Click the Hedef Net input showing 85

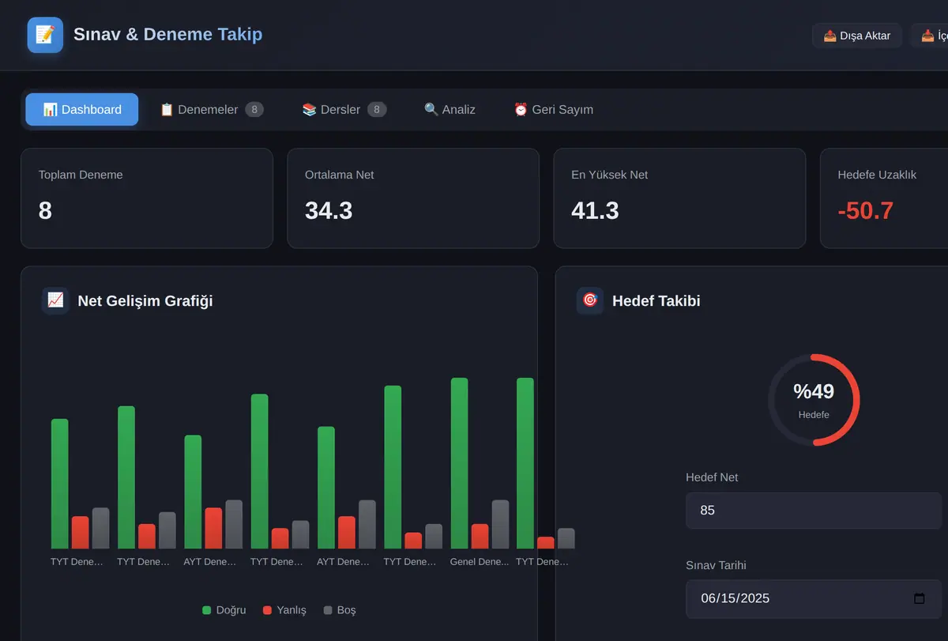coord(814,511)
